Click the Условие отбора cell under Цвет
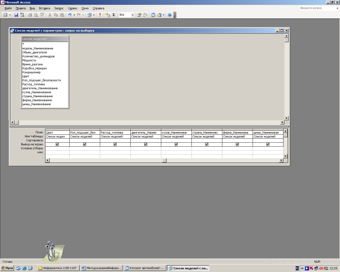 [57, 148]
